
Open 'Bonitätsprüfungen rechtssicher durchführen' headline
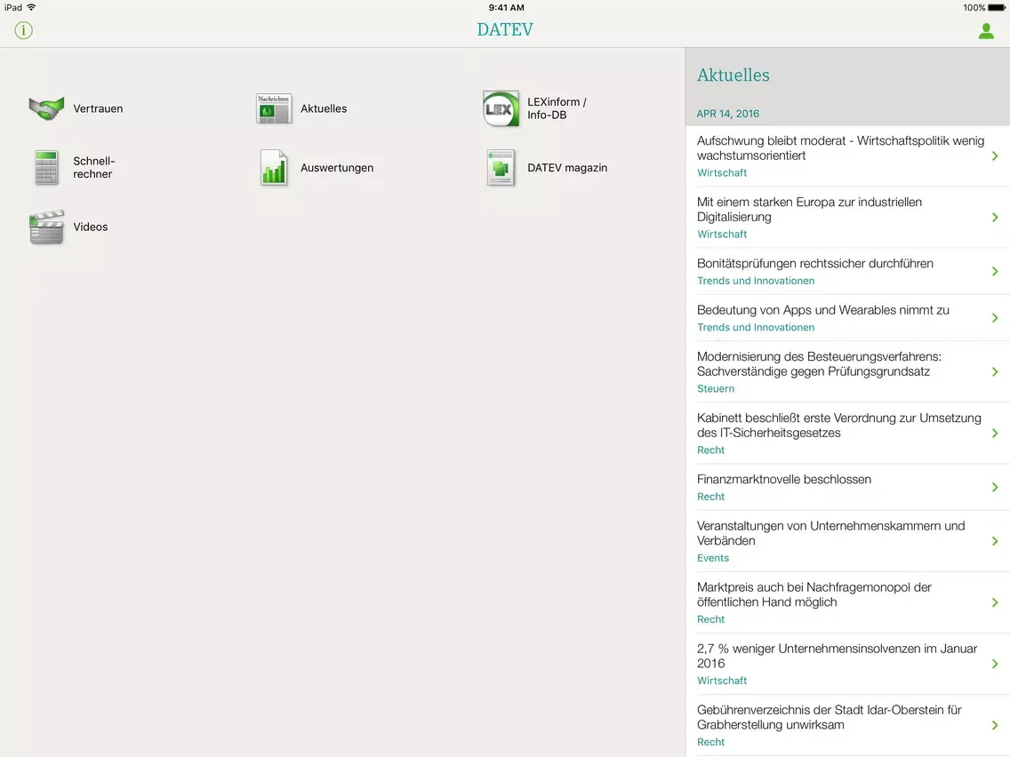[x=814, y=263]
